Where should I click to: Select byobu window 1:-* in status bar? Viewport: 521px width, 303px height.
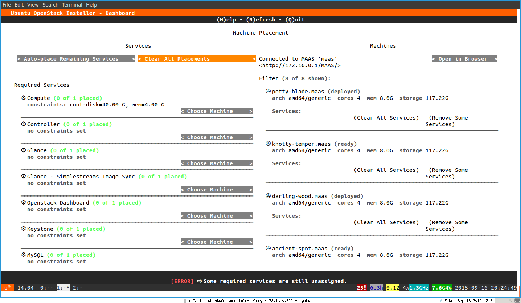click(63, 288)
